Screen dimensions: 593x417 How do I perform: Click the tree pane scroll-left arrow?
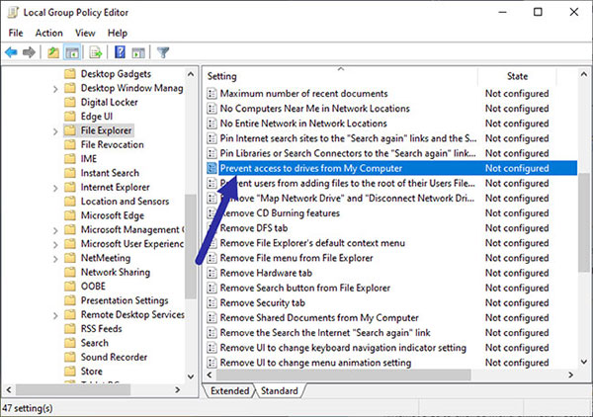[x=9, y=389]
